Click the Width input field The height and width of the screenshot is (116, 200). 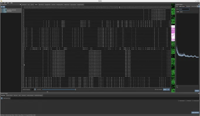click(184, 9)
